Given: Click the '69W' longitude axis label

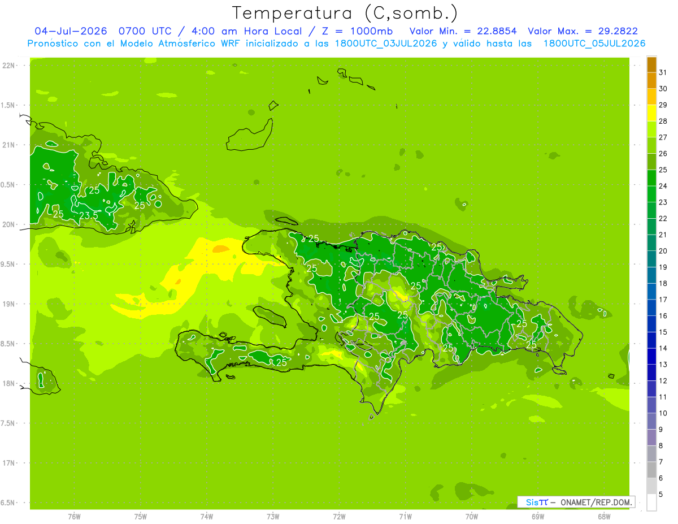Looking at the screenshot, I should coord(538,516).
